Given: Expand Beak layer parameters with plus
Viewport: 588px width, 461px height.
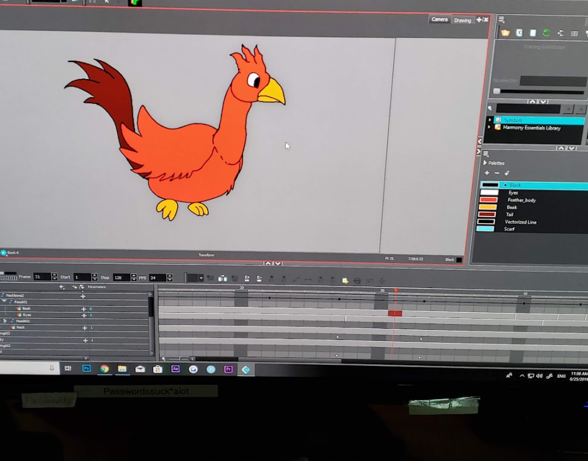Looking at the screenshot, I should [x=84, y=309].
